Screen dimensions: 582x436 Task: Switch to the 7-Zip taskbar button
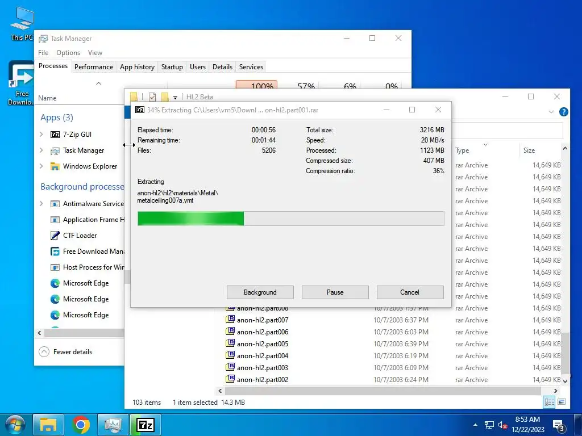145,425
